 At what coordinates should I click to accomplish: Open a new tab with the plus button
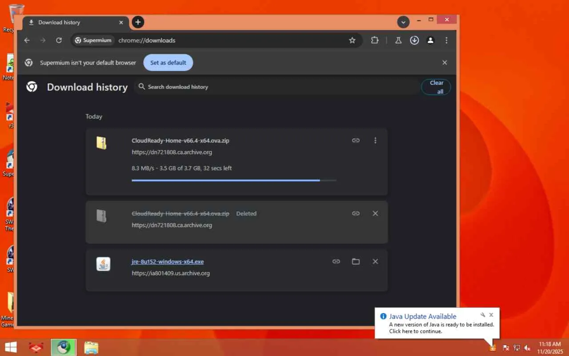[x=138, y=22]
